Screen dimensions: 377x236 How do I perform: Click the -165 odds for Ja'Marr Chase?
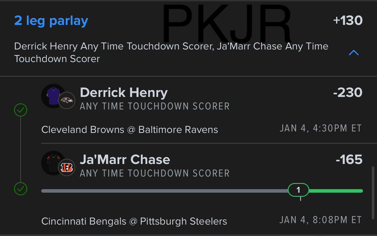point(349,160)
